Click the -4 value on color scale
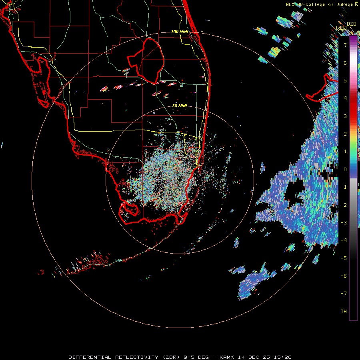 344,240
